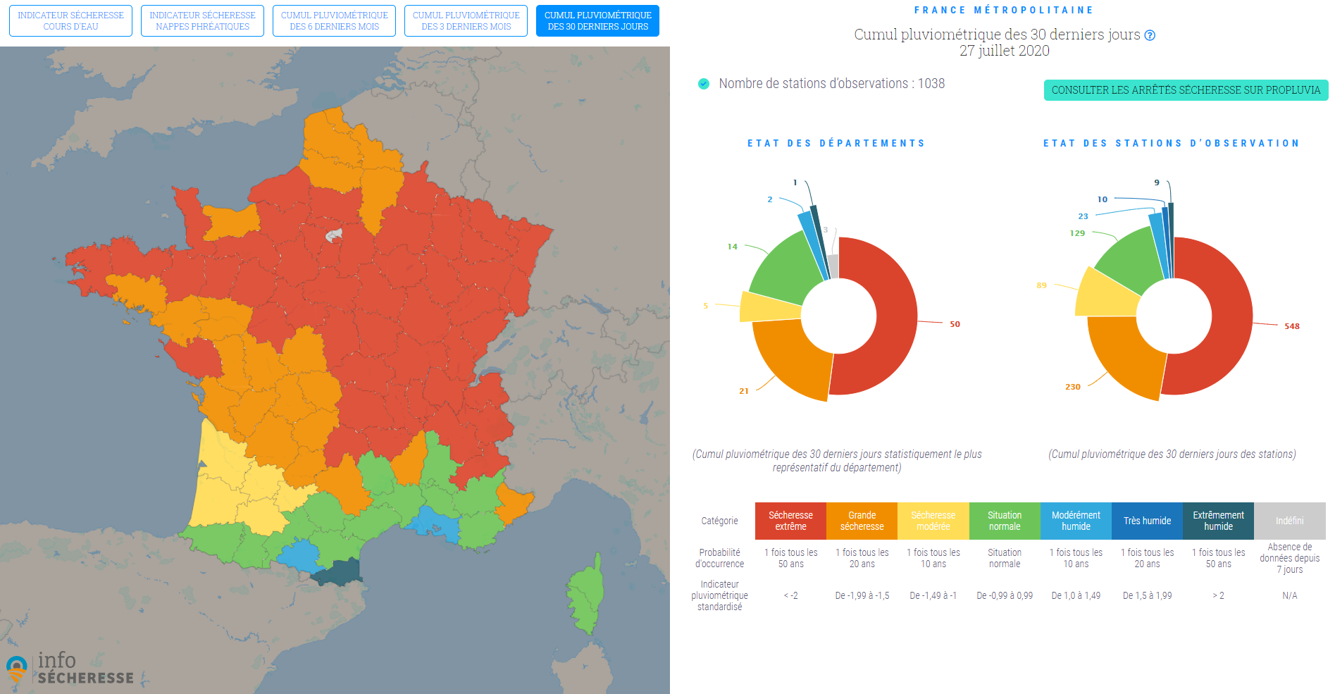
Task: Click the Situation normale green legend swatch
Action: [x=1005, y=521]
